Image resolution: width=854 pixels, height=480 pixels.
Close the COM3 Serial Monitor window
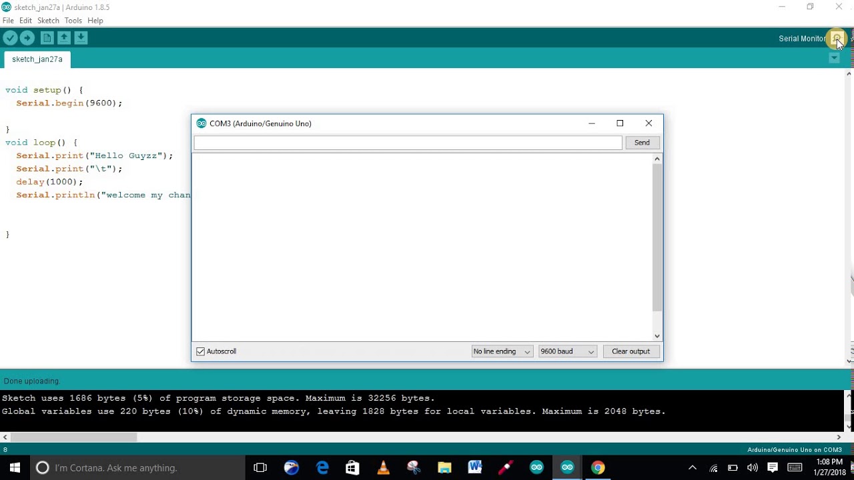pyautogui.click(x=649, y=123)
